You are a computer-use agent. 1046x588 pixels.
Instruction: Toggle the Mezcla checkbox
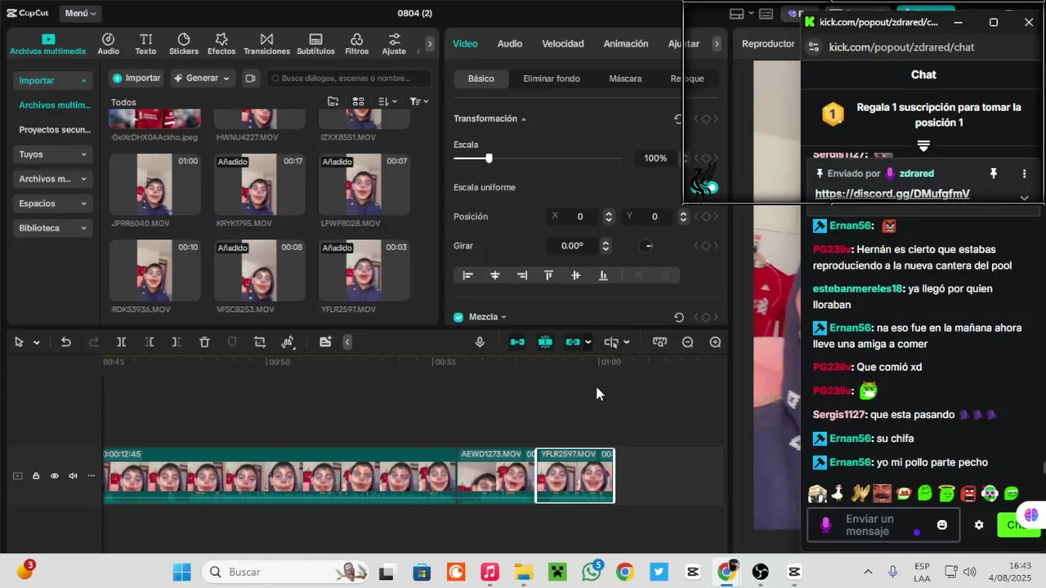tap(458, 317)
